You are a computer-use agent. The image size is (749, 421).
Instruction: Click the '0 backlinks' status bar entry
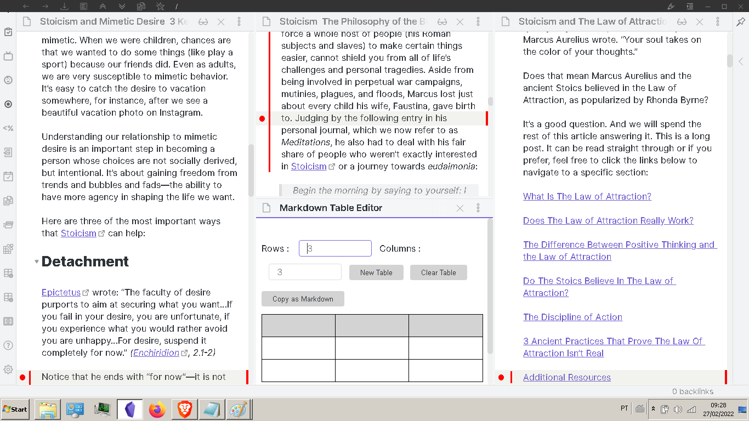[693, 391]
